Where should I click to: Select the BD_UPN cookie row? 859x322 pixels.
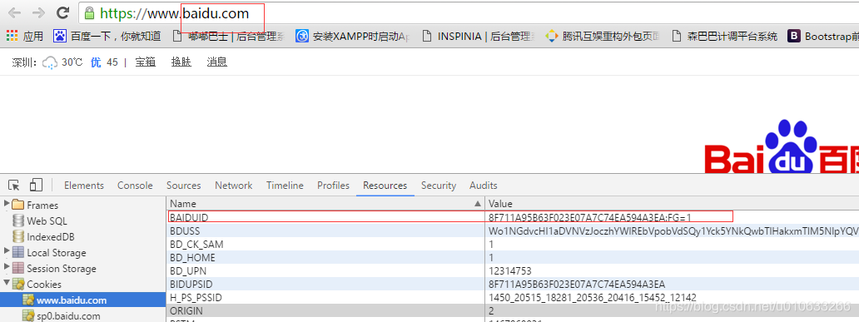[x=513, y=270]
